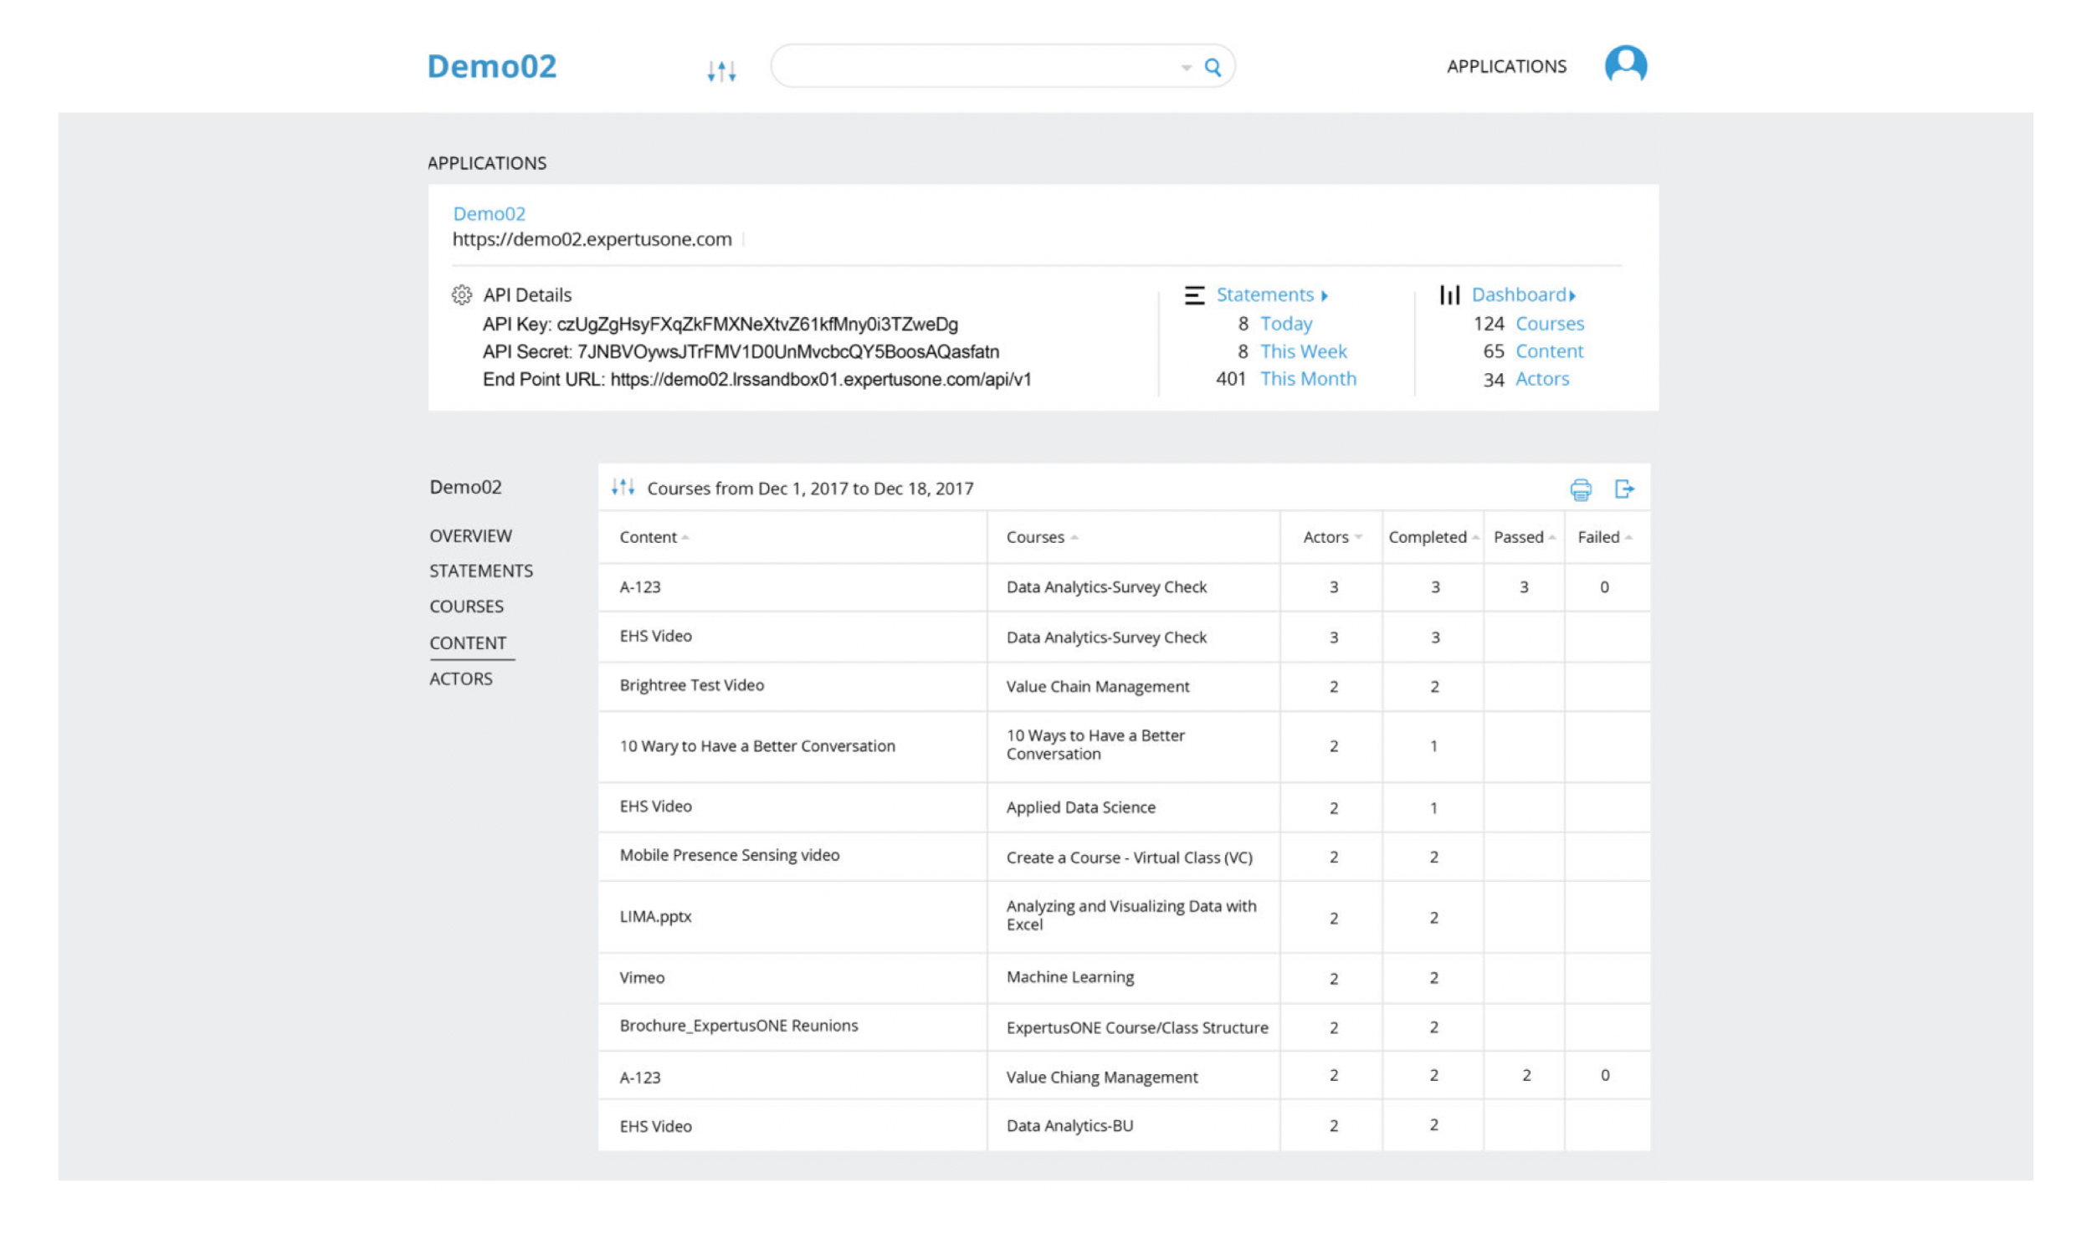Click the https://demo02.expertusone.com URL
Screen dimensions: 2092x1234
point(592,239)
